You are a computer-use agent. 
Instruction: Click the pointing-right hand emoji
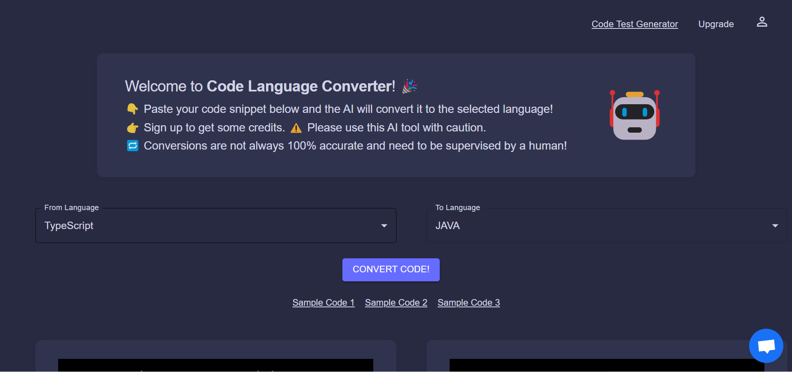132,128
